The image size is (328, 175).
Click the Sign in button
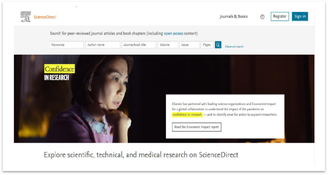click(300, 16)
